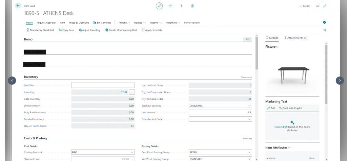Go to previous record arrow
The image size is (347, 161).
[12, 80]
